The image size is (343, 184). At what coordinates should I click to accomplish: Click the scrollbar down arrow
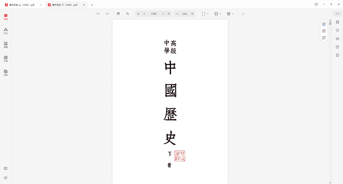click(330, 183)
